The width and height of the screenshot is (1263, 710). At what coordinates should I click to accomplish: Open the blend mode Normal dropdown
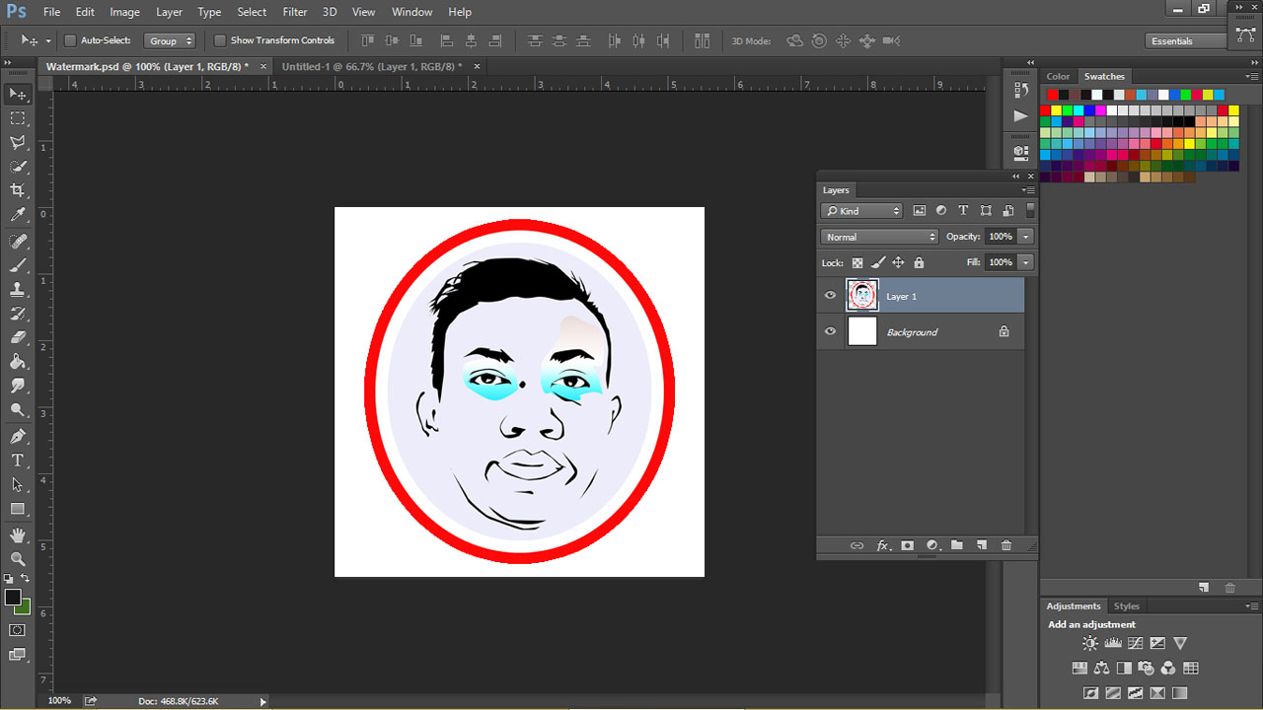coord(879,237)
